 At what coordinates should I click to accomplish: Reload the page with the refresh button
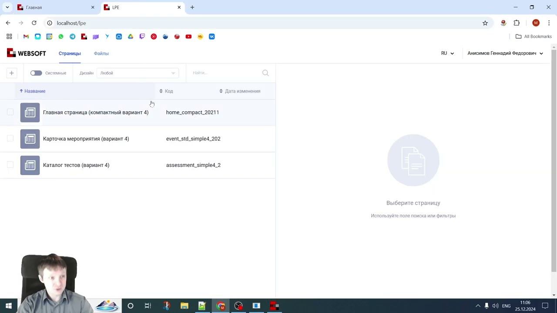click(34, 23)
